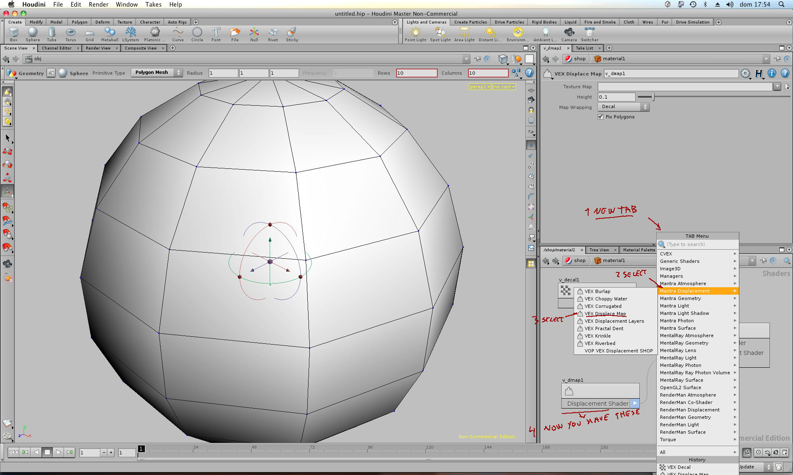The image size is (793, 475).
Task: Switch to the Material Palette tab
Action: (639, 250)
